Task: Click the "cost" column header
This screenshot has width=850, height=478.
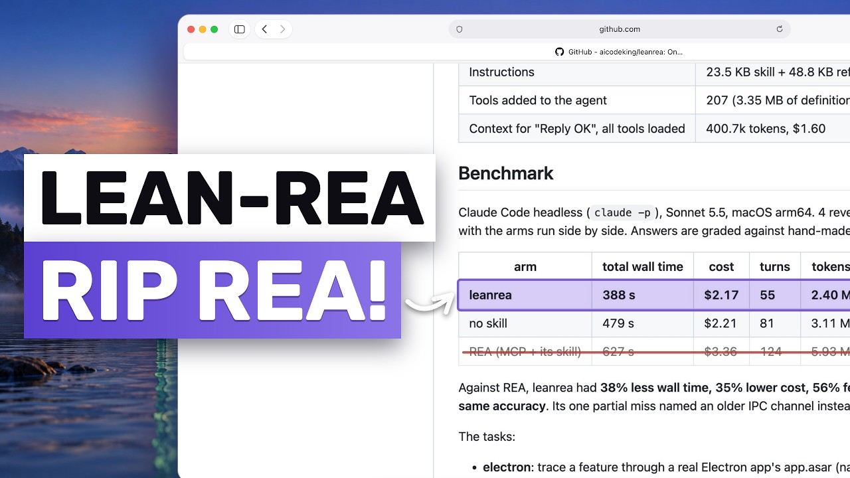Action: (721, 267)
